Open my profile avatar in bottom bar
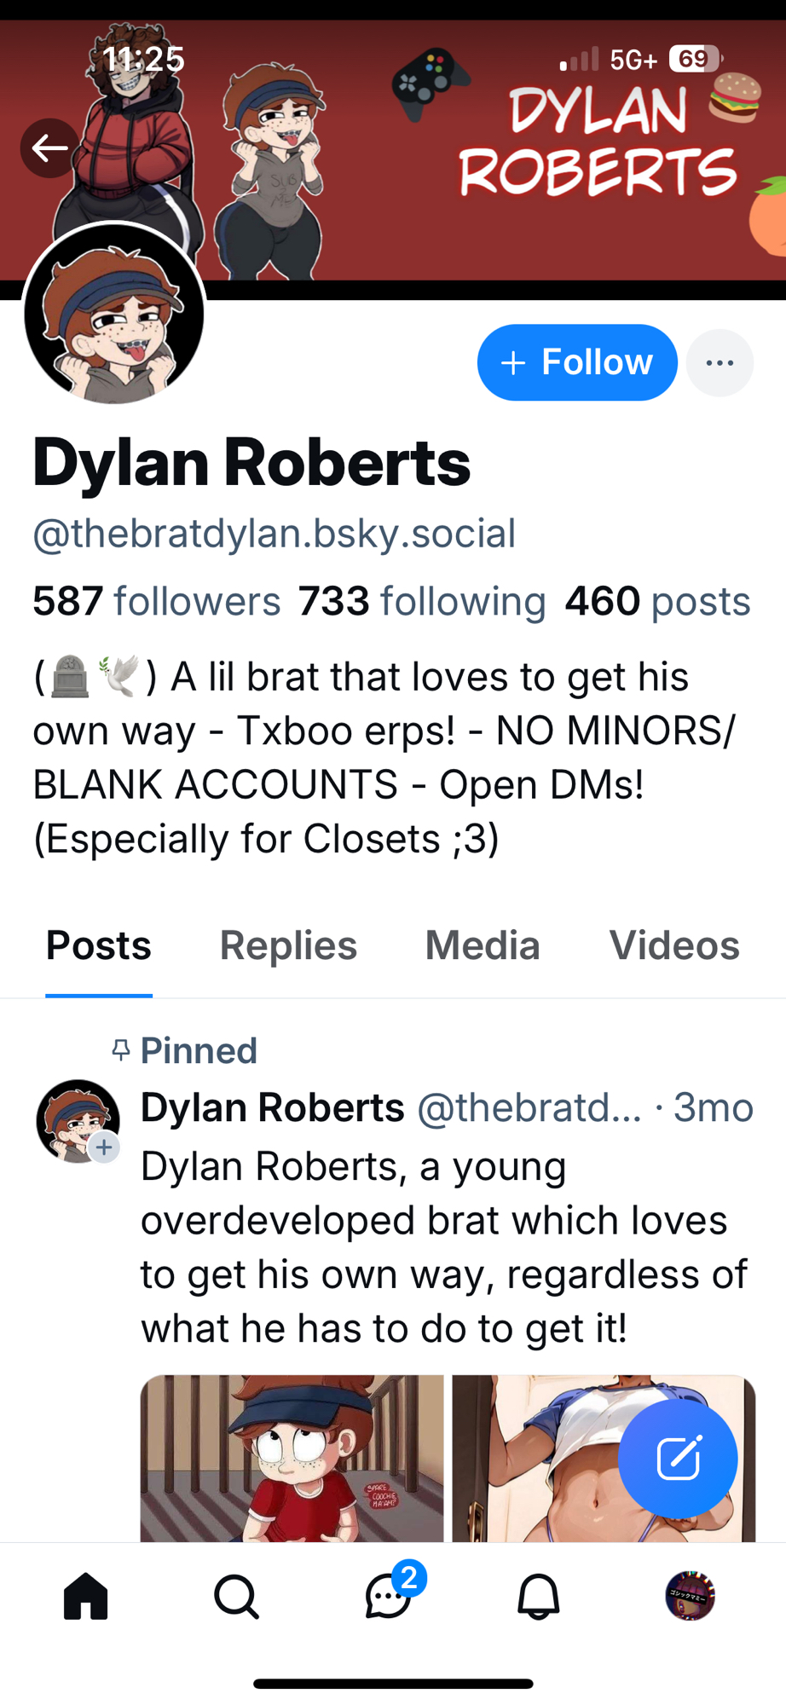 click(690, 1596)
